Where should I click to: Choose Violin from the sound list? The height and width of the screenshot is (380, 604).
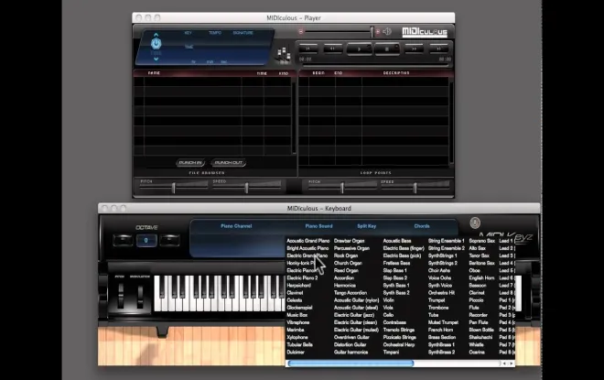[x=388, y=300]
